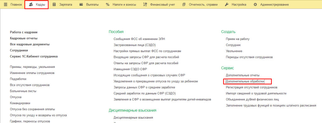Create a Прием на работу document
322x123 pixels.
pyautogui.click(x=238, y=39)
